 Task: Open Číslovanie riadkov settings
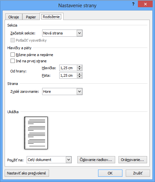96,160
